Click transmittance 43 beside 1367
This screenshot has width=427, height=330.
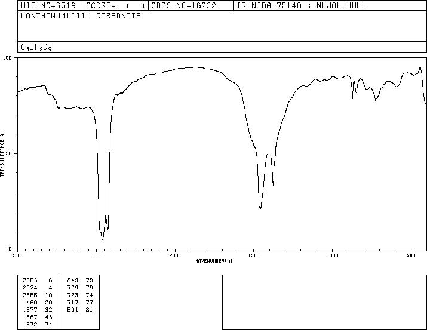tap(48, 317)
